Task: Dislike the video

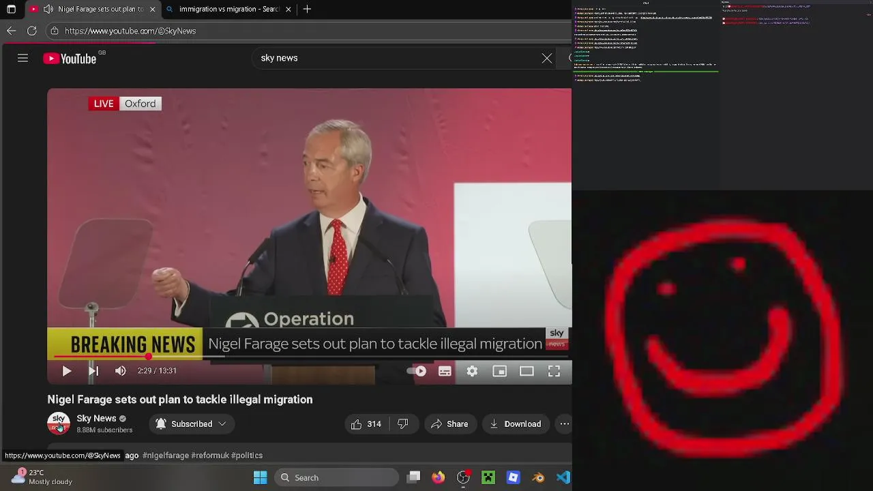Action: click(x=403, y=424)
